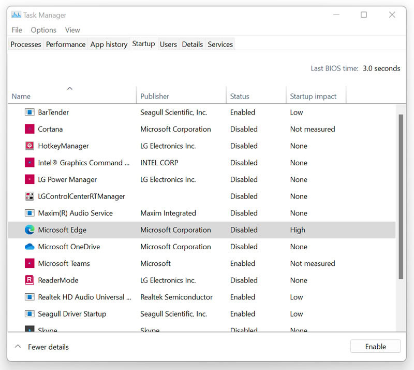414x370 pixels.
Task: Open the File menu
Action: point(17,30)
